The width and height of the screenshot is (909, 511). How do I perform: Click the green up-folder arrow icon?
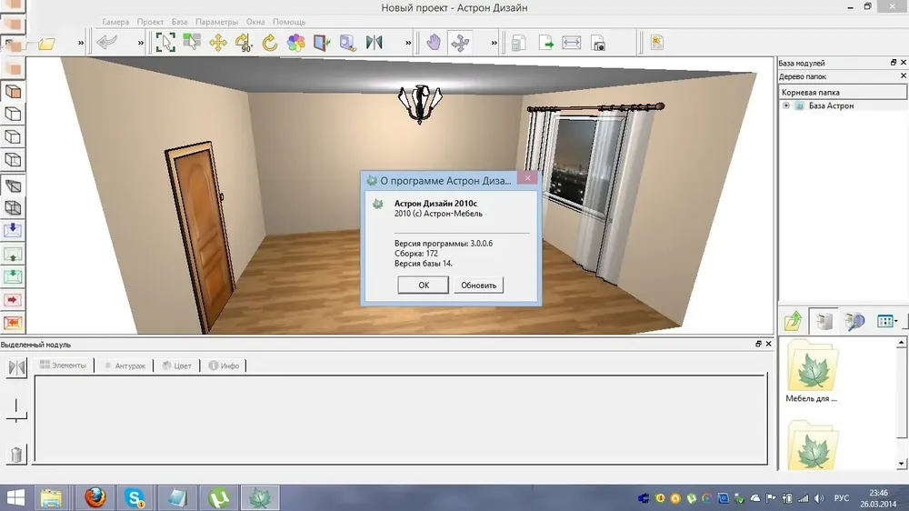click(793, 321)
